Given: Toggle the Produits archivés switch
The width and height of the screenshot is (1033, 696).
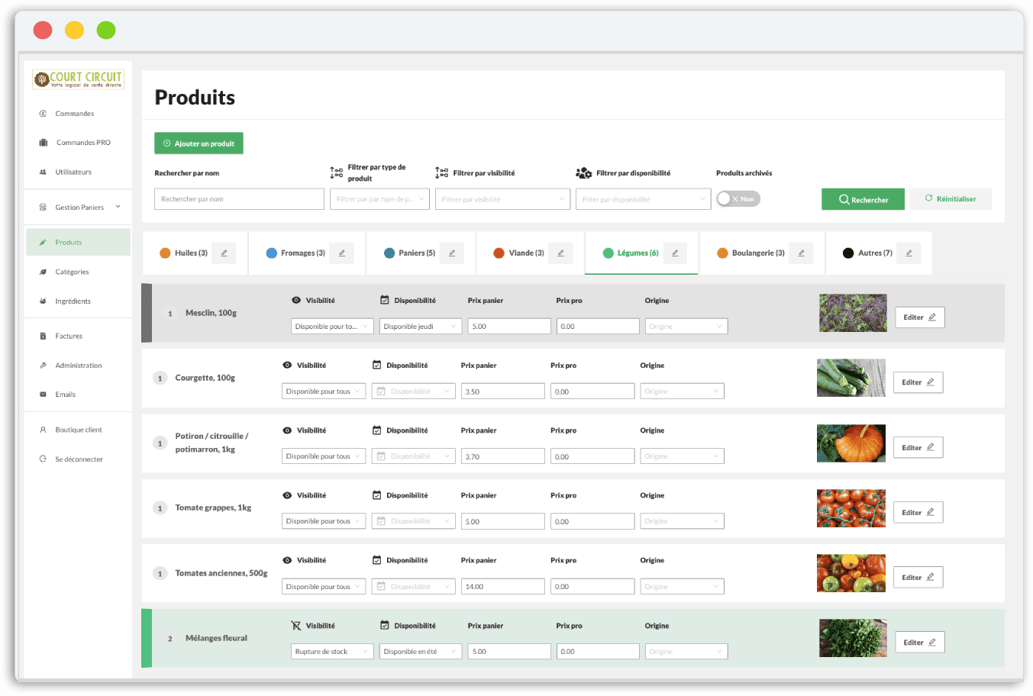Looking at the screenshot, I should 738,199.
